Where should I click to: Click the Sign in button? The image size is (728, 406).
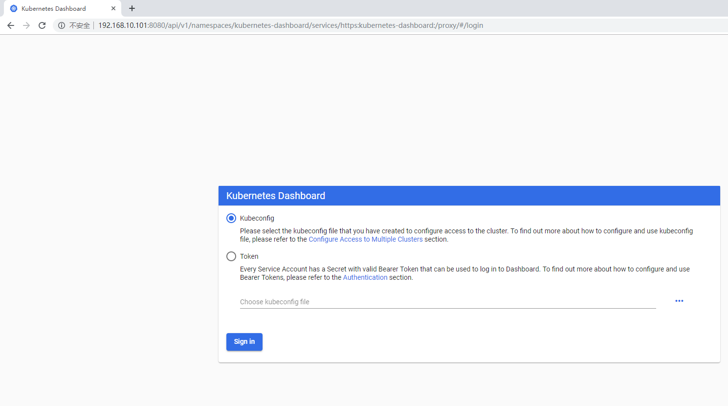[x=244, y=342]
